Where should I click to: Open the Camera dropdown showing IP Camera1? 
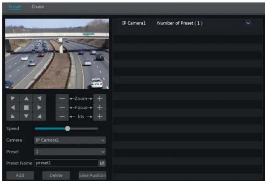point(70,140)
